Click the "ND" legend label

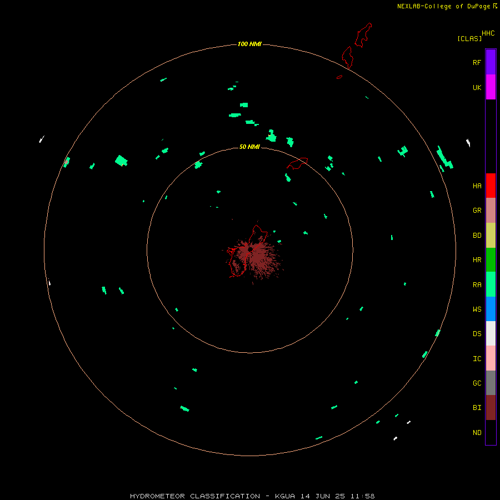tap(477, 433)
